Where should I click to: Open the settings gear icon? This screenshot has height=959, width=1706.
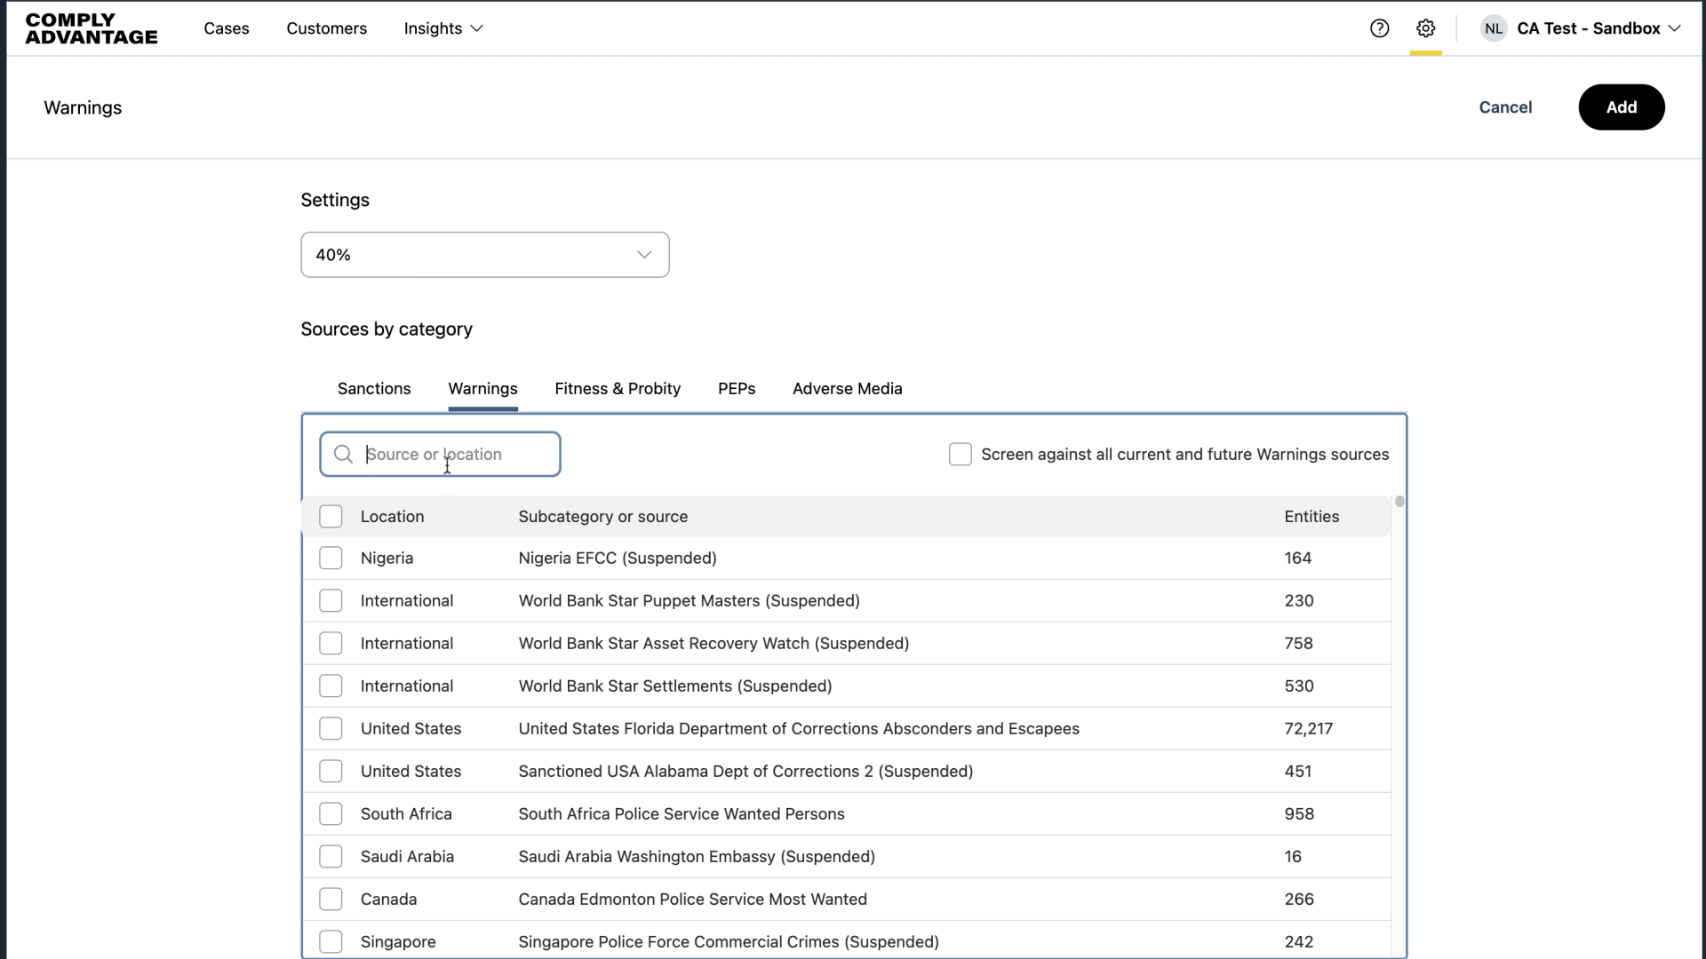(1425, 28)
